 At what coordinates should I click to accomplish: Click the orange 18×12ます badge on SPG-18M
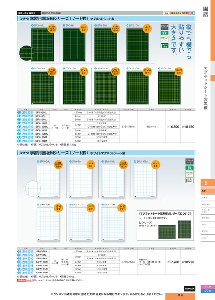pos(179,72)
